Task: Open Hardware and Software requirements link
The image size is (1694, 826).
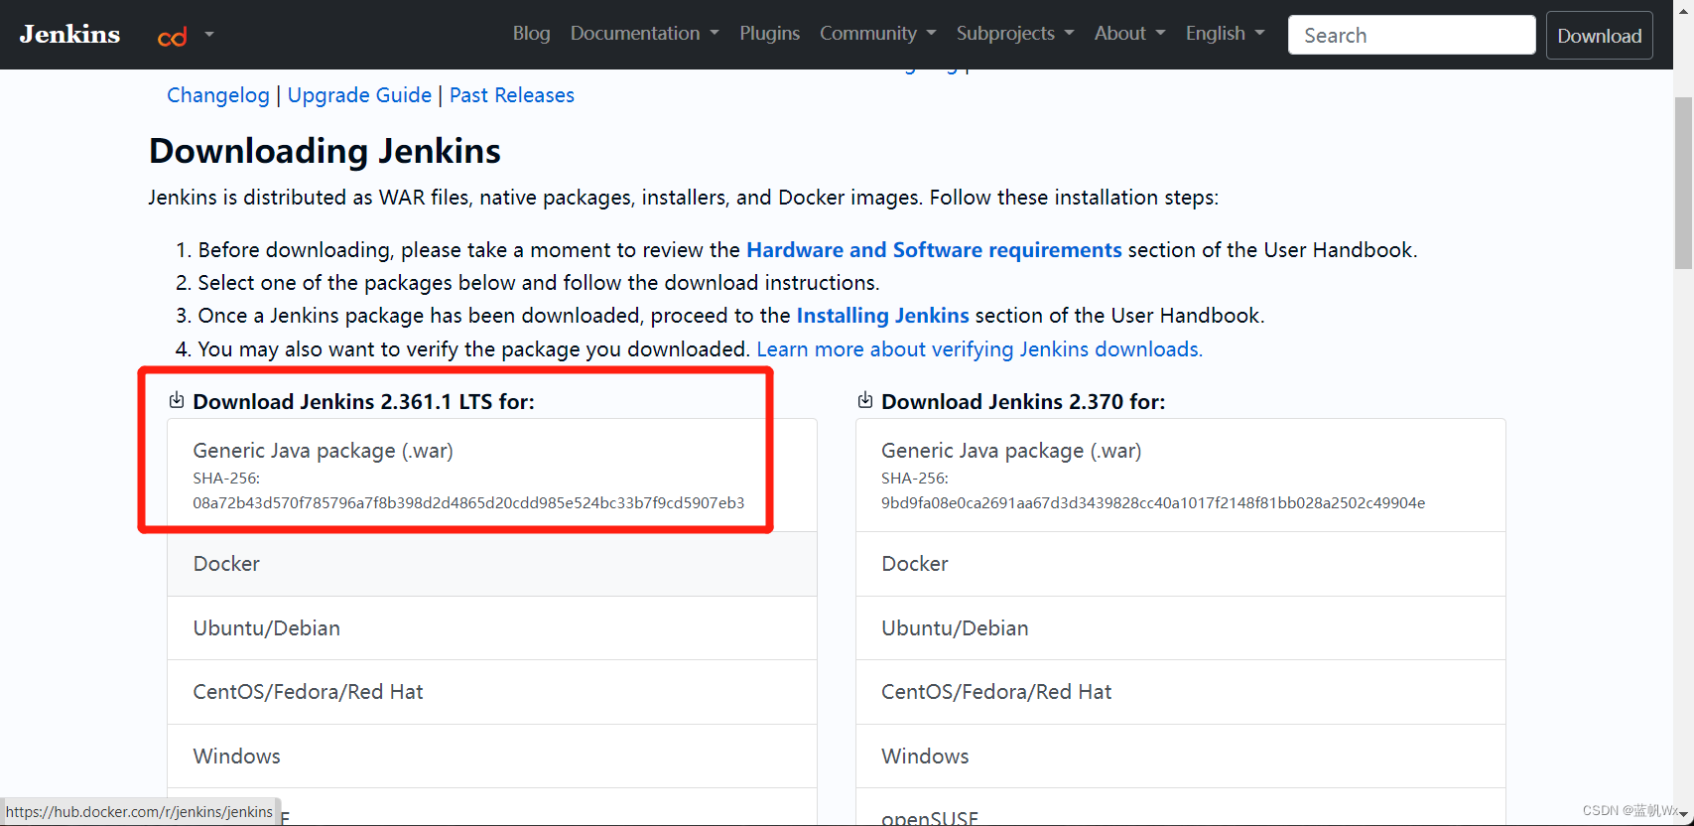Action: [x=934, y=250]
